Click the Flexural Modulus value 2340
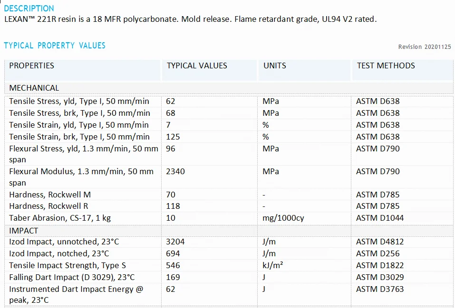 [x=175, y=171]
